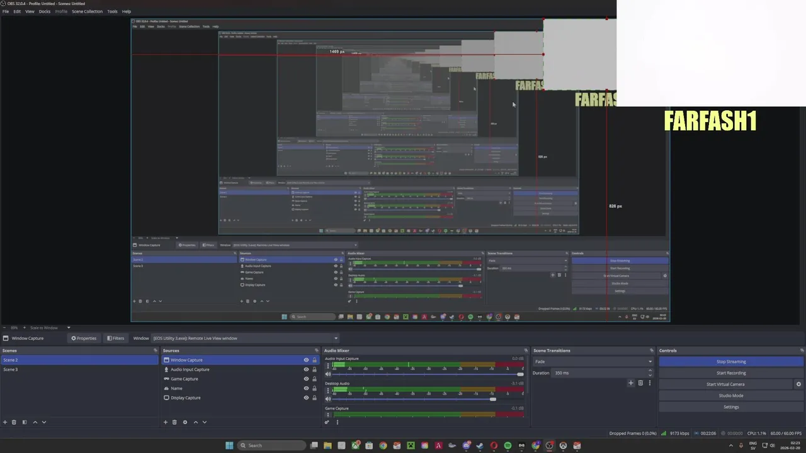Click Start Recording
Screen dimensions: 806x453
pyautogui.click(x=731, y=373)
